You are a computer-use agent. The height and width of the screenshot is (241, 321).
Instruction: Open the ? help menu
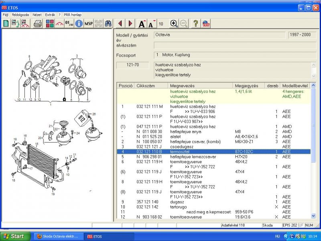pos(59,15)
